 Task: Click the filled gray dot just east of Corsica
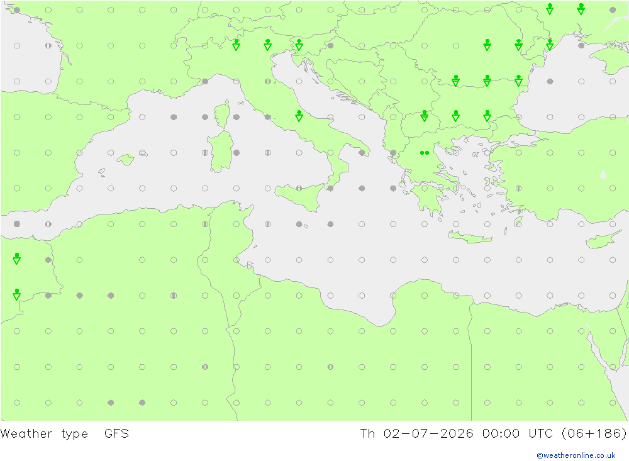point(237,117)
